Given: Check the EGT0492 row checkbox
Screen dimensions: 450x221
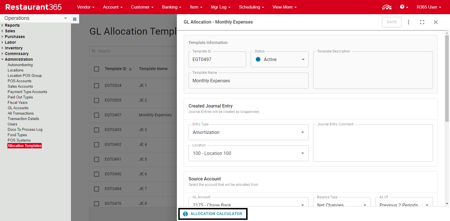Looking at the screenshot, I should 97,145.
